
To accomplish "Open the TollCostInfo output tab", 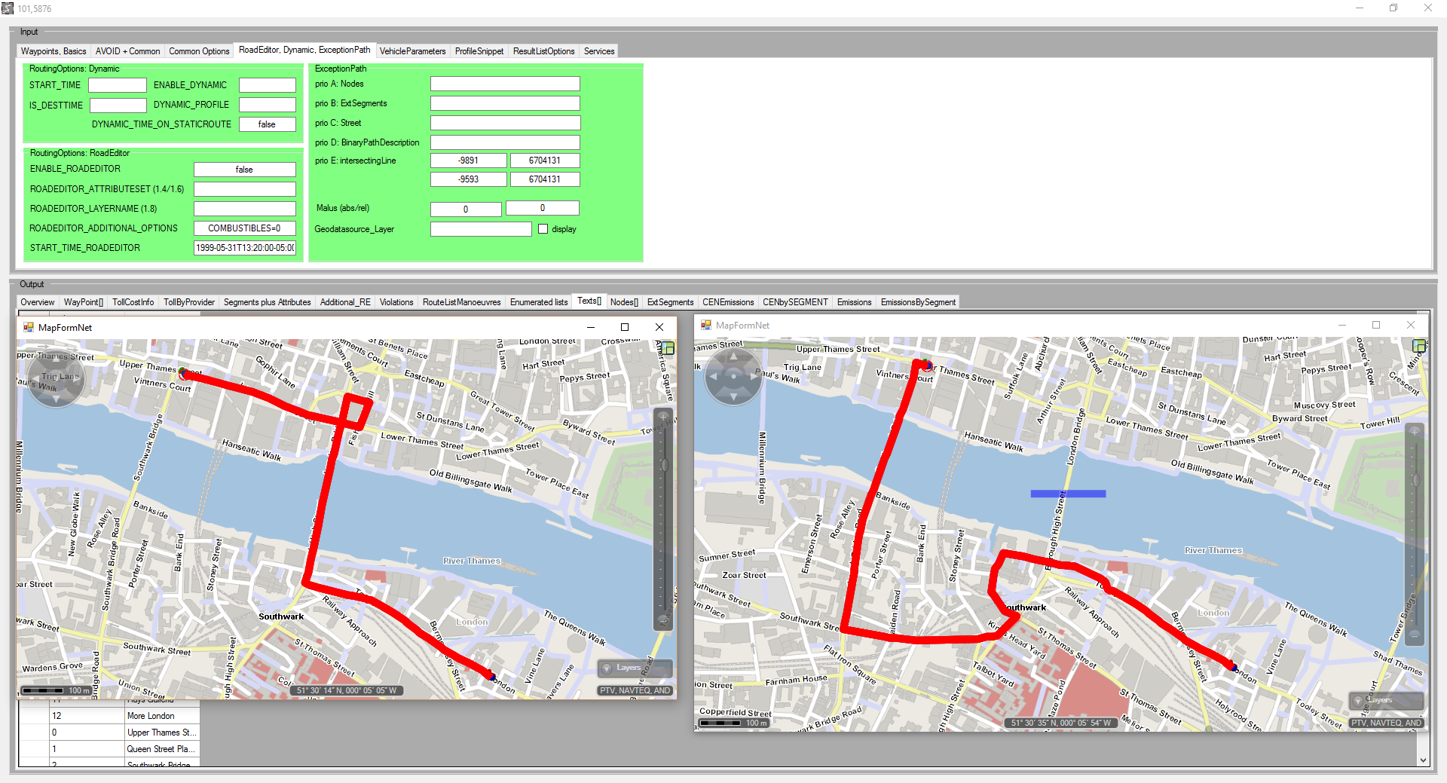I will pos(133,302).
